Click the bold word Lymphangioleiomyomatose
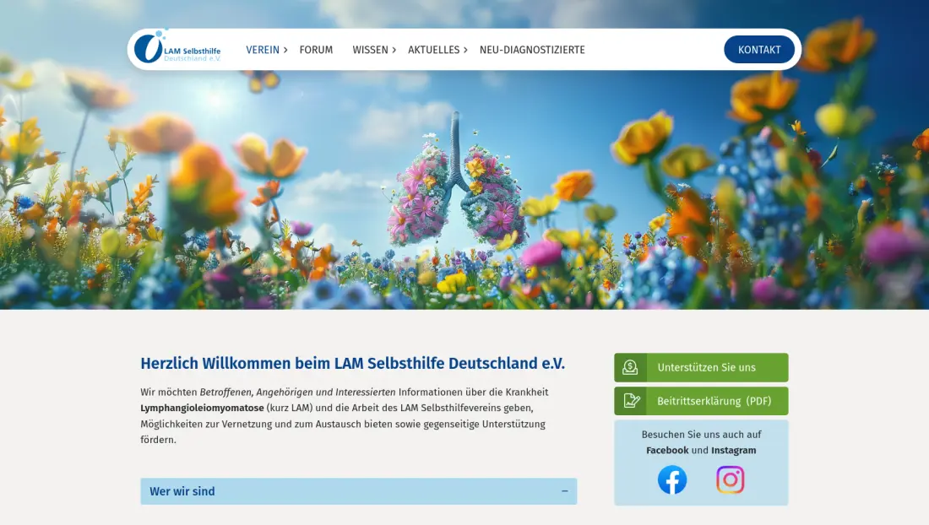Viewport: 929px width, 525px height. pos(202,408)
